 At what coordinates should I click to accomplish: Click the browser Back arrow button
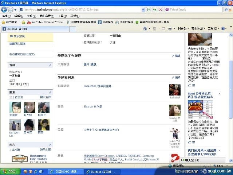pyautogui.click(x=5, y=9)
